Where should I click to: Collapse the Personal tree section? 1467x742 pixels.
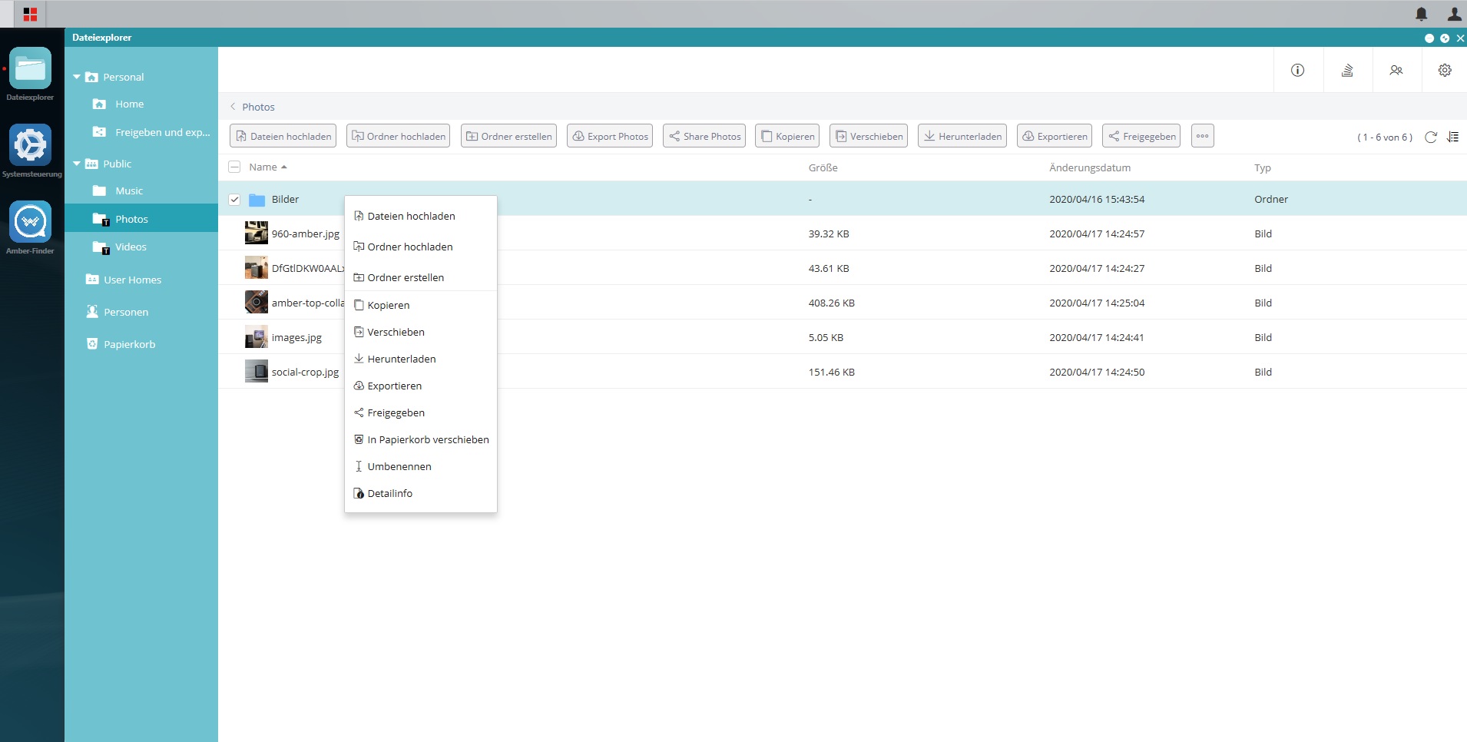(76, 77)
